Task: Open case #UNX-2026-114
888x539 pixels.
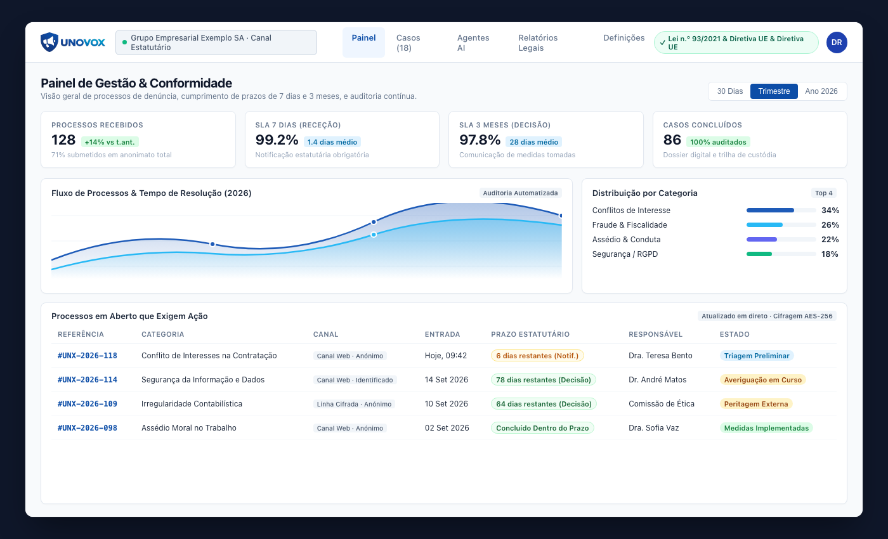Action: [88, 380]
